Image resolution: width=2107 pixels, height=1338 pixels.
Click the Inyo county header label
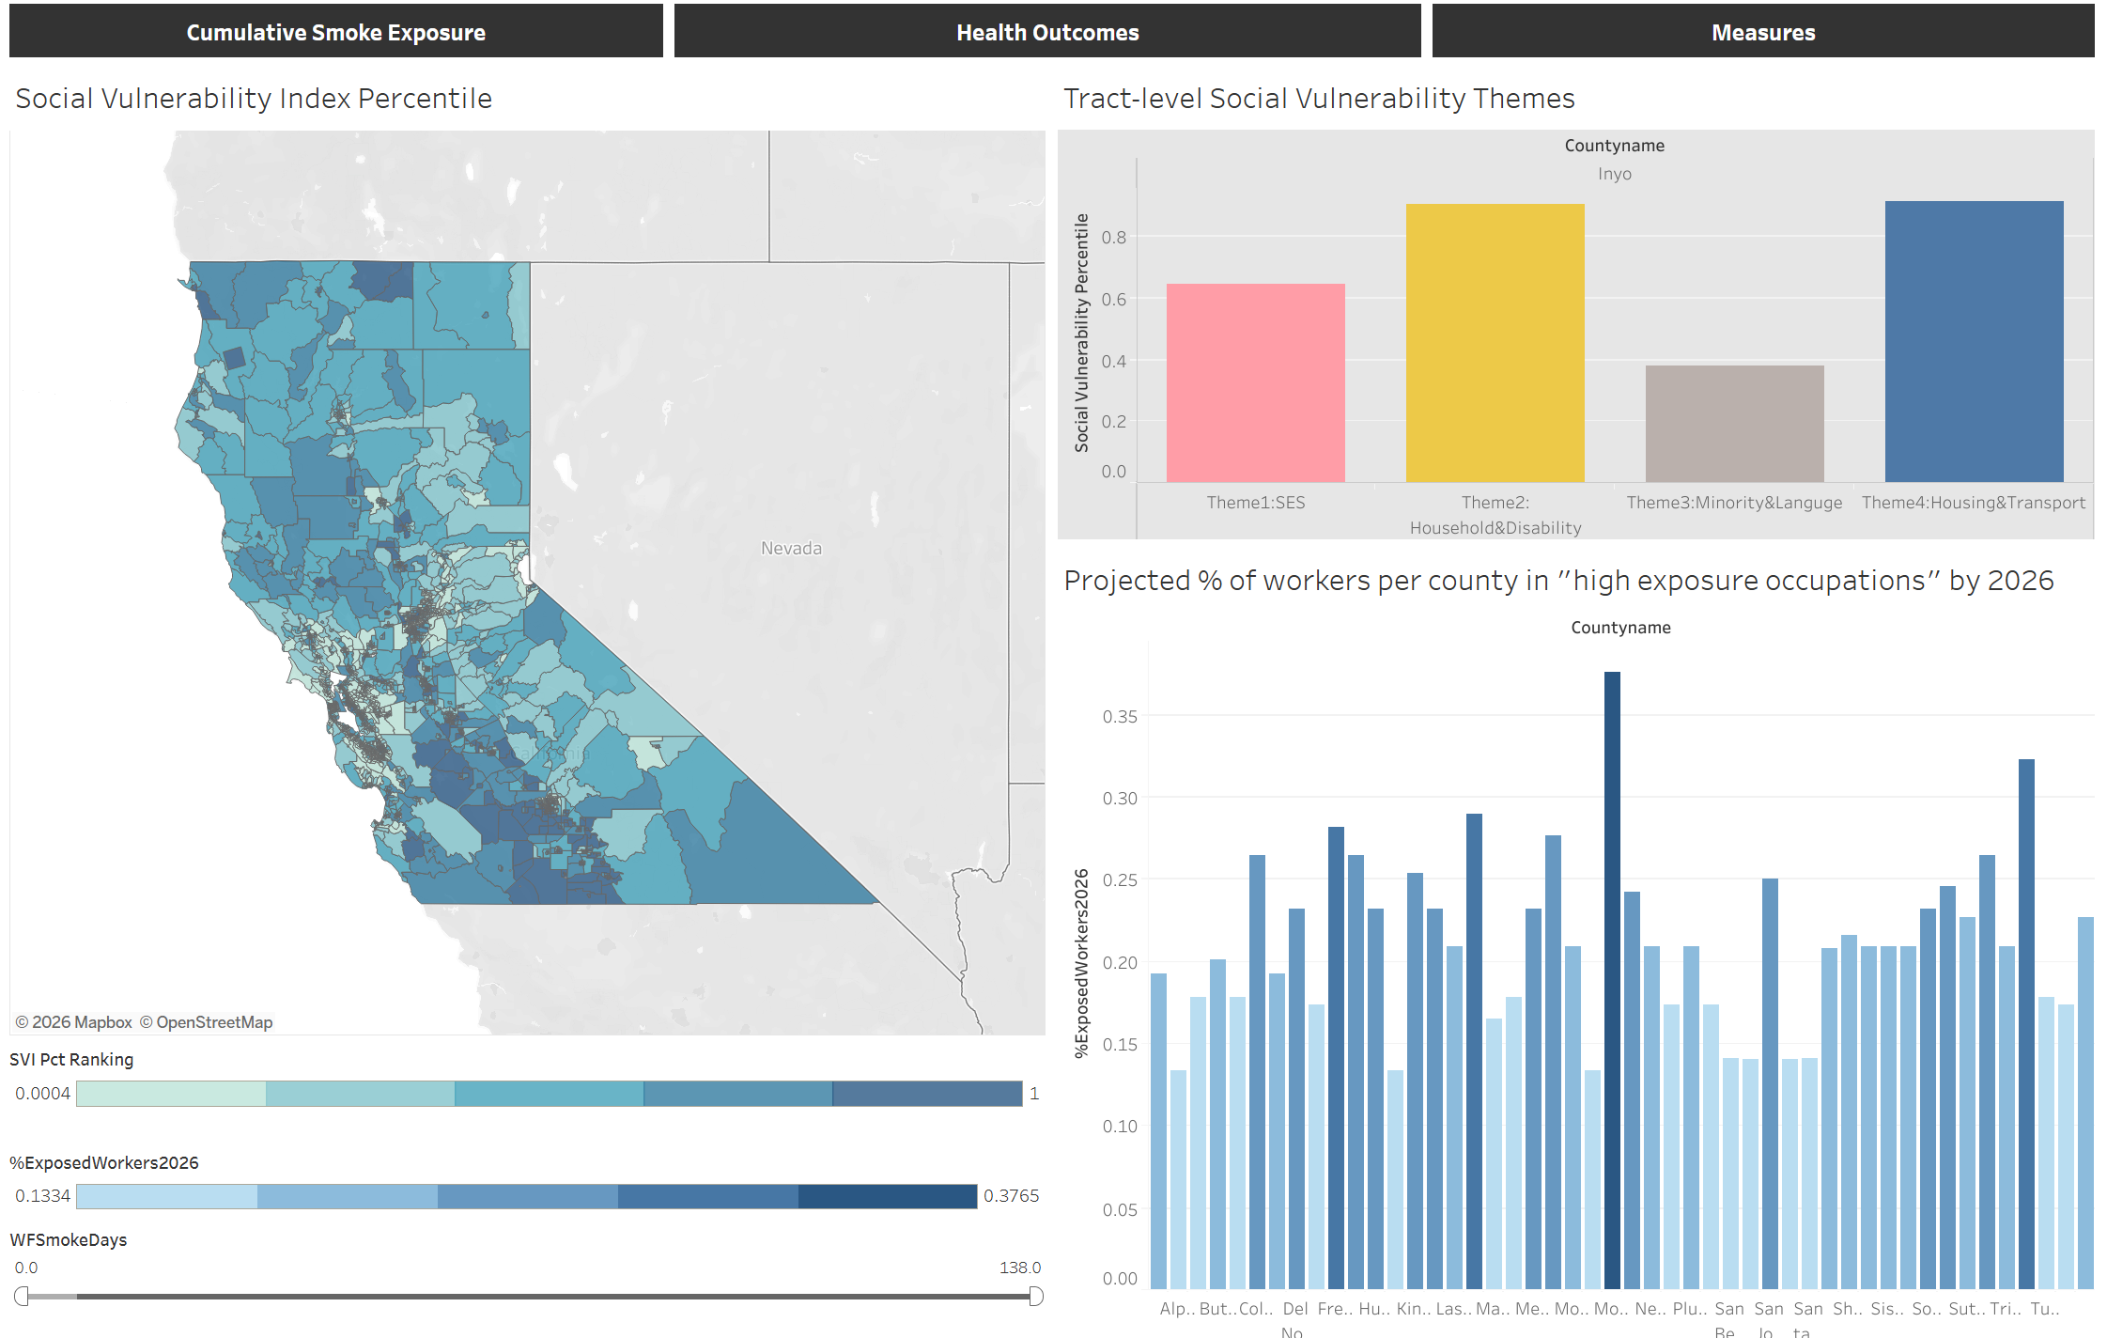1614,174
